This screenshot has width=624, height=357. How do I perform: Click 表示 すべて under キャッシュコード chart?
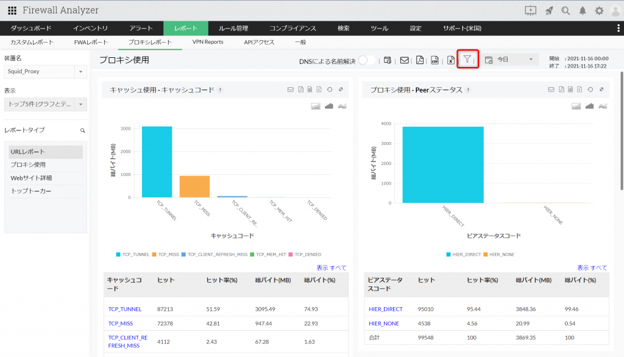pos(331,268)
